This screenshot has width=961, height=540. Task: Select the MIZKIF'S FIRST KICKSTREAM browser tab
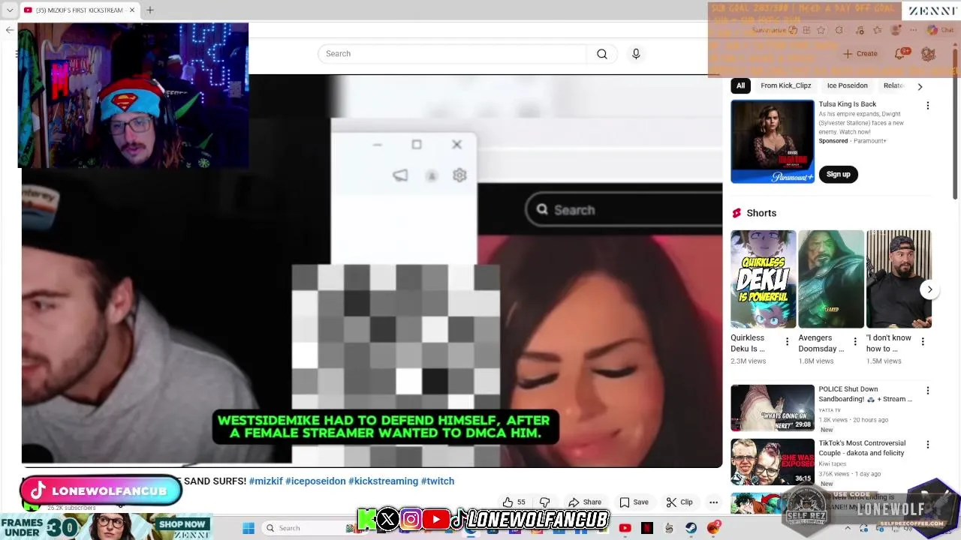tap(79, 10)
